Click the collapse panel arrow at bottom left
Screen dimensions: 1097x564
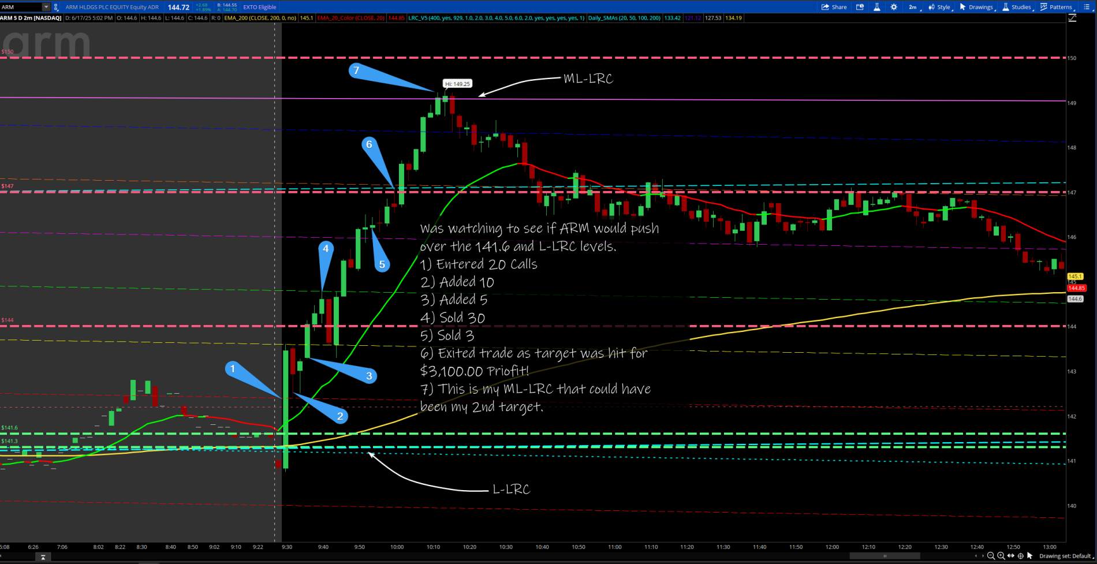[x=43, y=557]
